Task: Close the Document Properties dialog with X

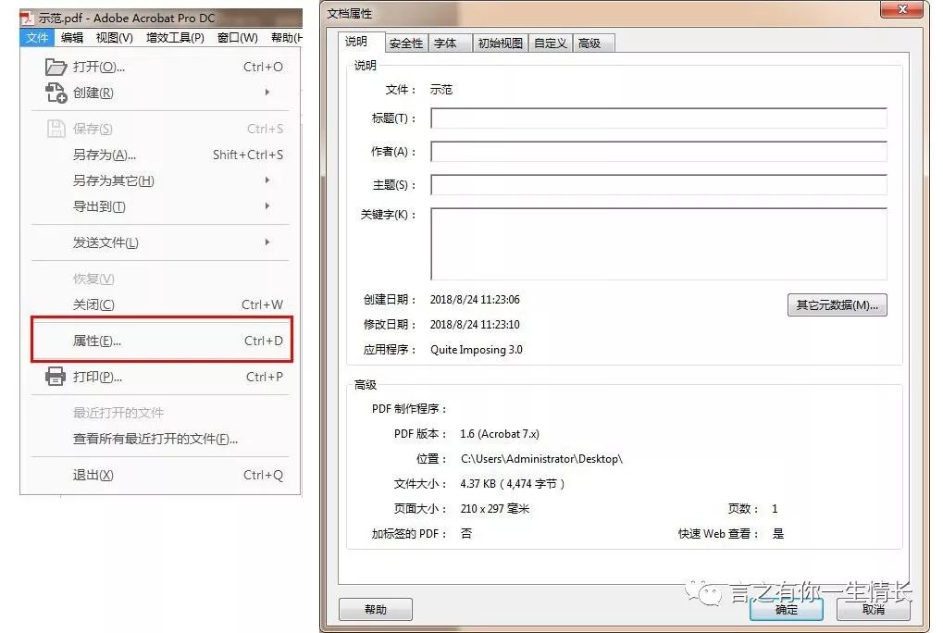Action: click(902, 11)
